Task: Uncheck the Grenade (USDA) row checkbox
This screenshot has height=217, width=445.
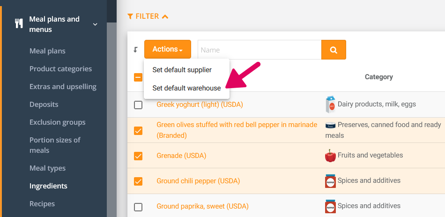Action: pyautogui.click(x=138, y=156)
